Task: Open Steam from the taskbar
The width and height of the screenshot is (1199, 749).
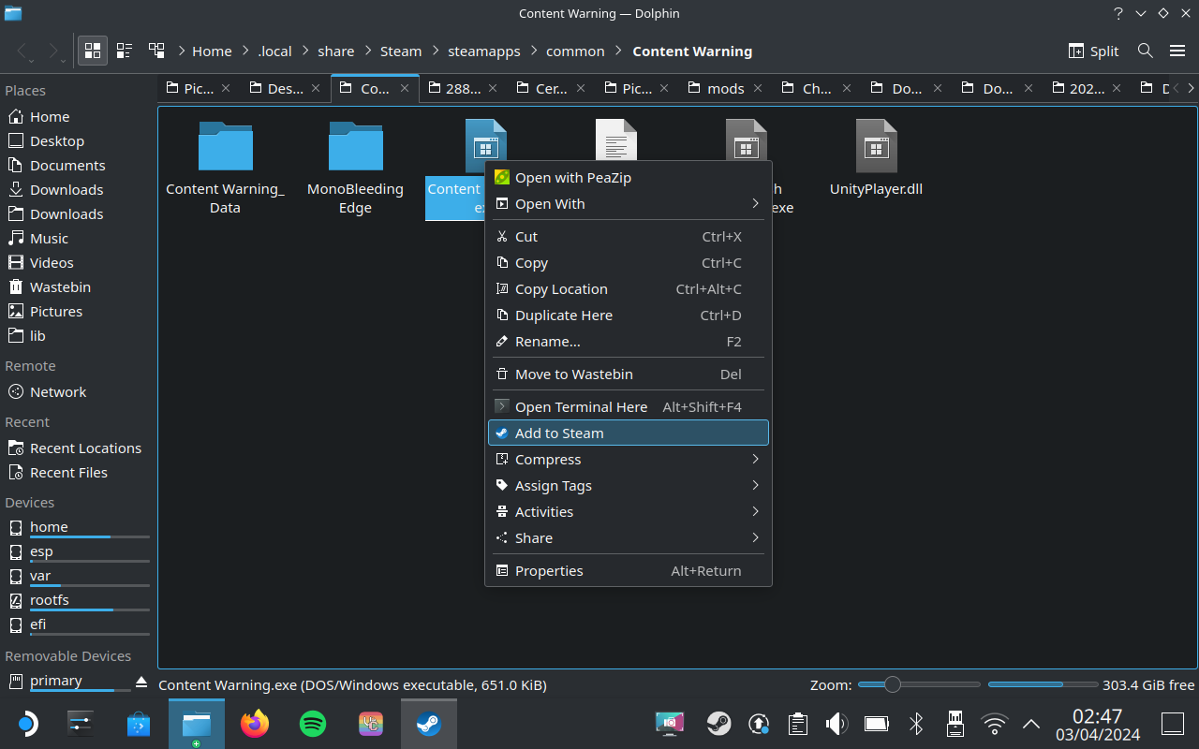Action: coord(429,724)
